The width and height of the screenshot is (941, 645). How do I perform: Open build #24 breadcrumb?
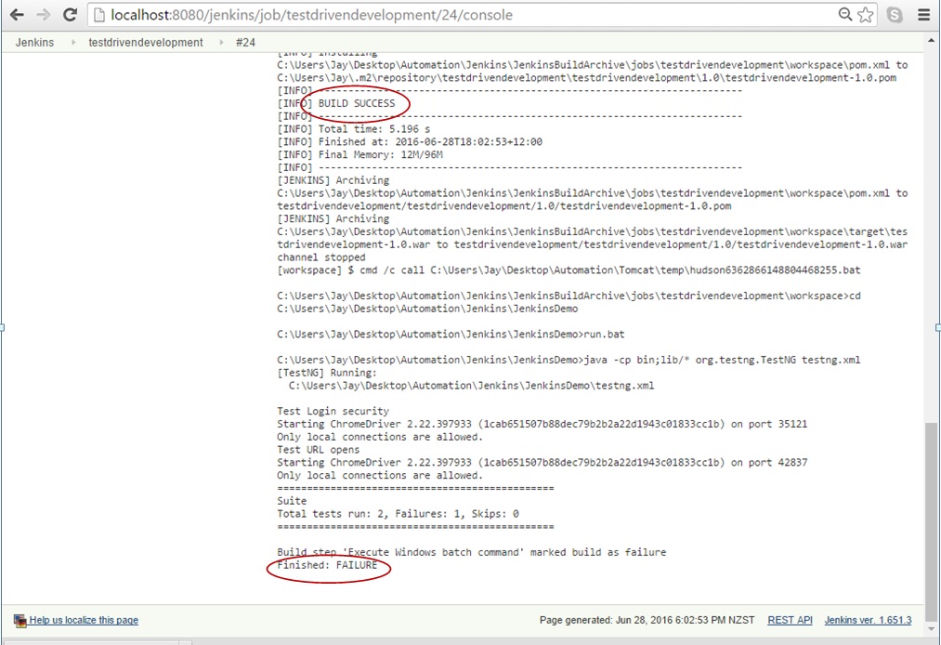click(x=245, y=43)
